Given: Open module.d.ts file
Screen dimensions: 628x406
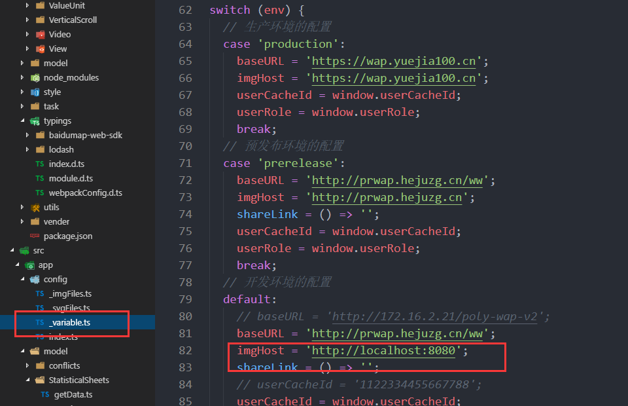Looking at the screenshot, I should click(x=71, y=178).
